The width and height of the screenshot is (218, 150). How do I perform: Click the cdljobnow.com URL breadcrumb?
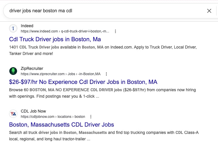point(53,117)
